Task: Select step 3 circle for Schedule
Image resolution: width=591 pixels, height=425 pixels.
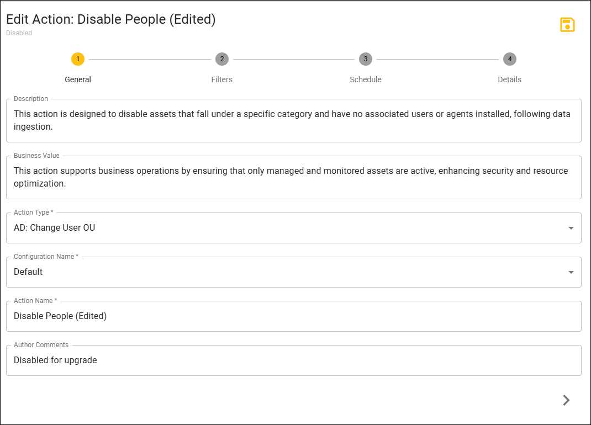Action: [x=366, y=59]
